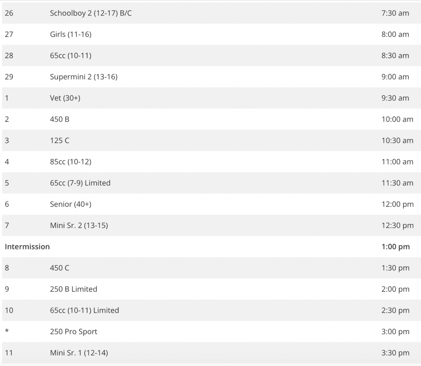Click the Vet (30+) class name

(x=65, y=98)
